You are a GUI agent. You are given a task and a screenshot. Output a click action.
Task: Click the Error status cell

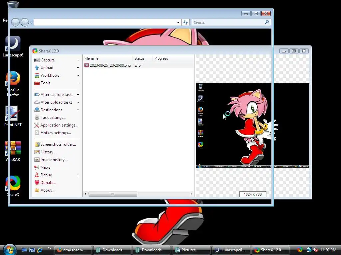tap(138, 65)
